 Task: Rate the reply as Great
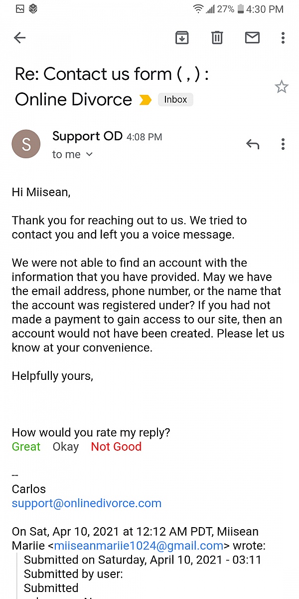point(26,447)
